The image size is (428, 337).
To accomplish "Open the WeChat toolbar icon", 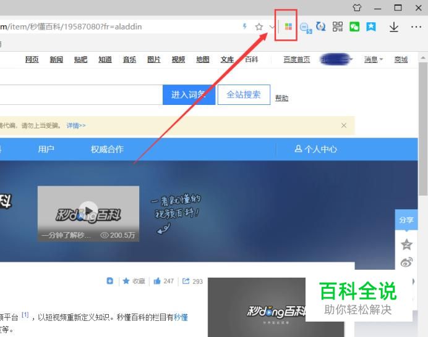I will pos(354,27).
